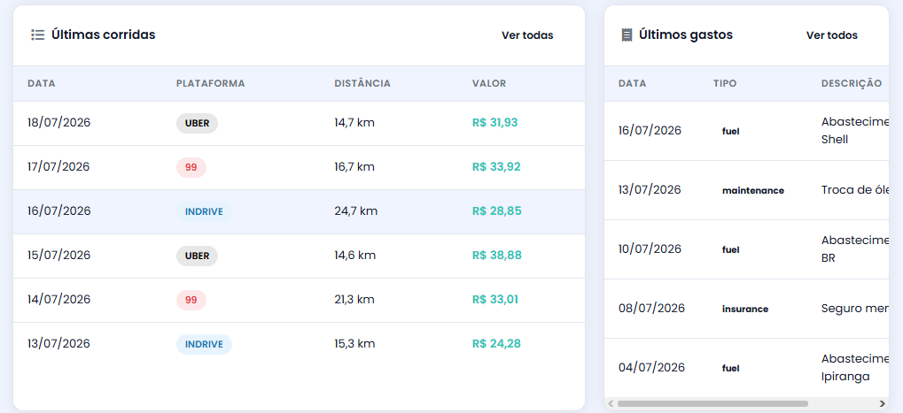This screenshot has height=413, width=903.
Task: Click the value R$ 24,28
Action: click(x=496, y=343)
